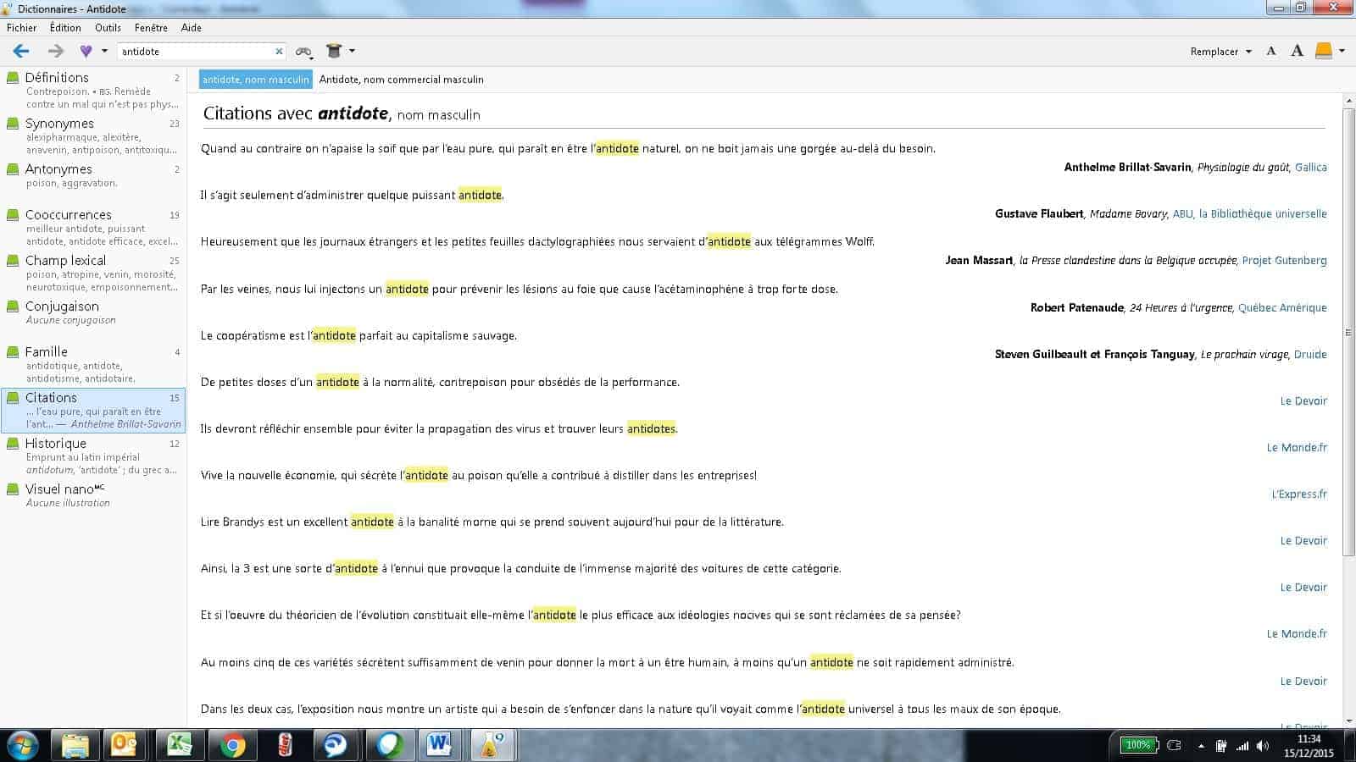Launch Google Chrome from the taskbar
Viewport: 1356px width, 762px height.
233,745
